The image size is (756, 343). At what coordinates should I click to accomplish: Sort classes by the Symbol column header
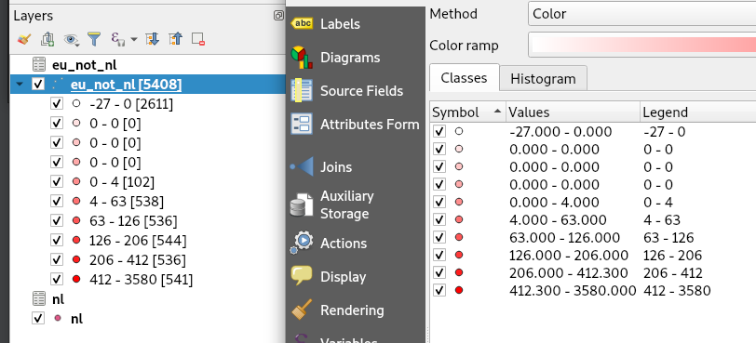click(467, 112)
